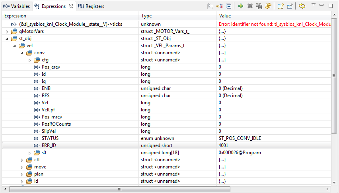Open the View Menu dropdown triangle

click(x=313, y=5)
